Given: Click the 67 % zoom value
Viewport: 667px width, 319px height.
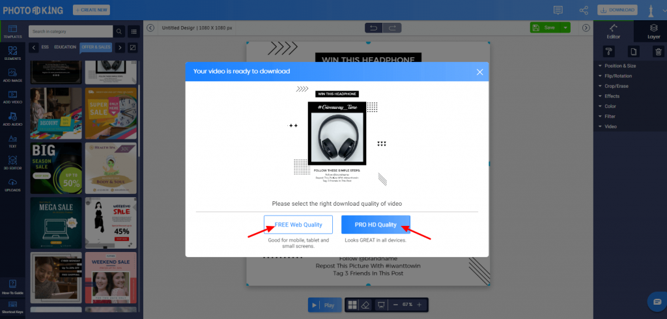Looking at the screenshot, I should click(408, 305).
